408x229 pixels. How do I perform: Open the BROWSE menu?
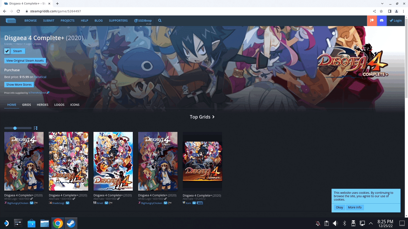click(x=31, y=21)
